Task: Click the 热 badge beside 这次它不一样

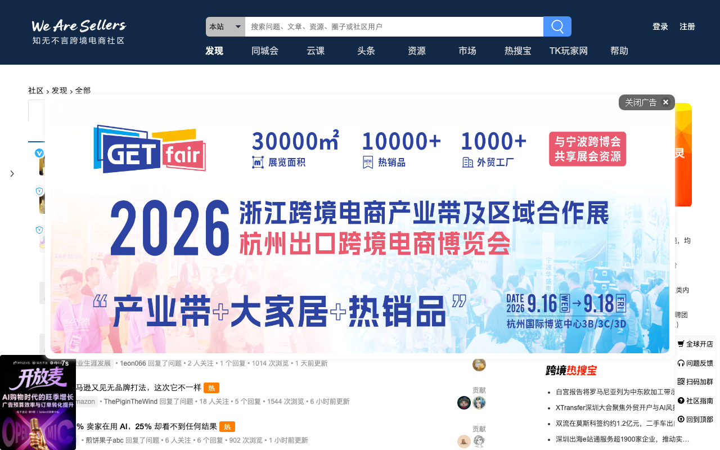Action: click(x=211, y=388)
